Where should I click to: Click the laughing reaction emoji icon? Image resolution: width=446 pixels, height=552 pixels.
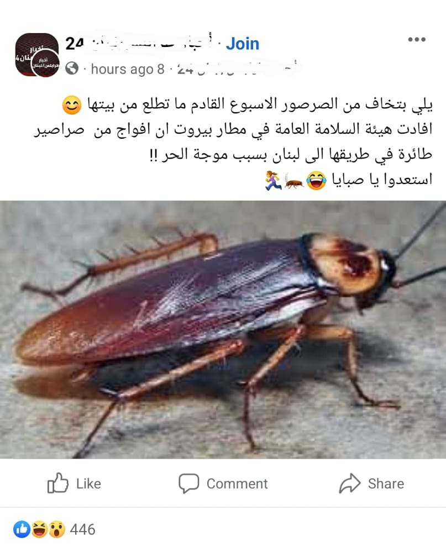39,529
